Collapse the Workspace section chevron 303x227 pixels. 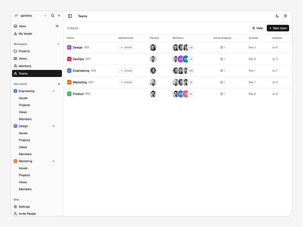coord(59,44)
